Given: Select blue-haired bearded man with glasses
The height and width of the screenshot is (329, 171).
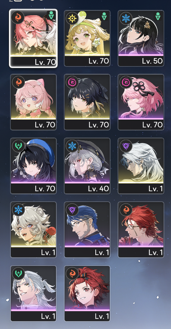Looking at the screenshot, I should click(x=87, y=230).
